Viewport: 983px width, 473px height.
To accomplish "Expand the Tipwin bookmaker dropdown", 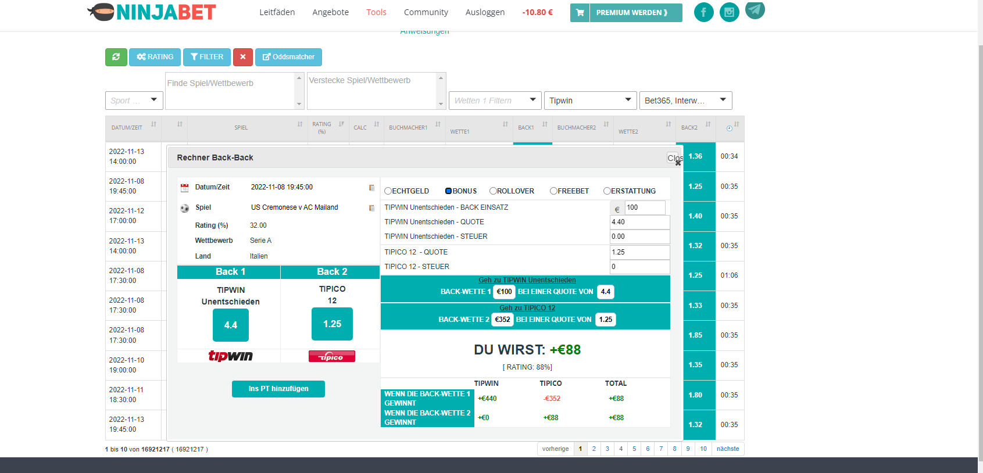I will coord(591,101).
